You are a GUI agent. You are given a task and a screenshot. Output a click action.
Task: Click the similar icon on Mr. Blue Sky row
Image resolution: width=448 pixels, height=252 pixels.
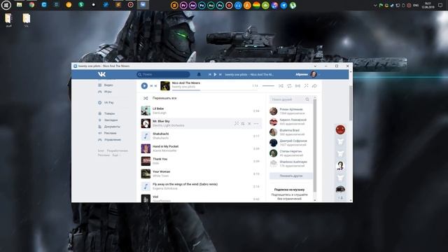pyautogui.click(x=237, y=123)
